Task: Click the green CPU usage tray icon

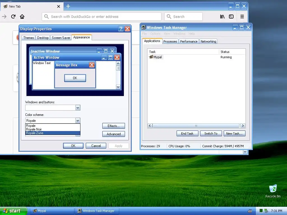Action: [x=261, y=211]
